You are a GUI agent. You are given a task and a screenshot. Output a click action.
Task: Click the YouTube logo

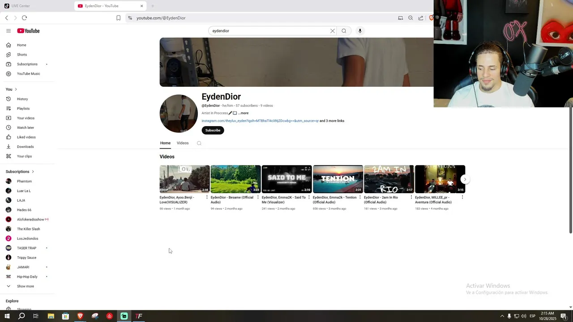(29, 31)
